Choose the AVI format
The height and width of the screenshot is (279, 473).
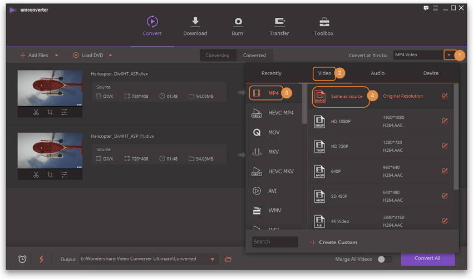pos(274,191)
